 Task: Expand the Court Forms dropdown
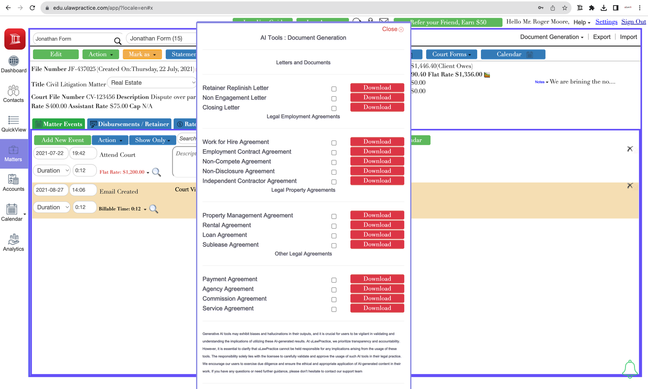tap(451, 54)
